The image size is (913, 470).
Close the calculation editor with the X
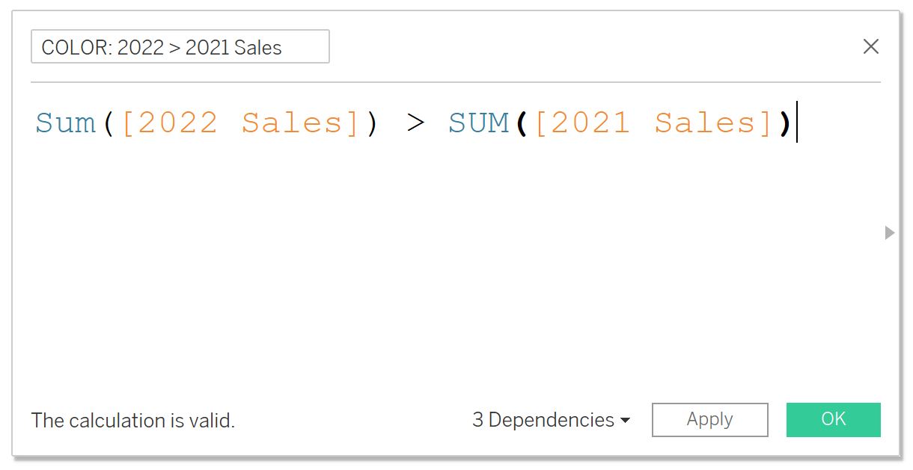point(870,46)
